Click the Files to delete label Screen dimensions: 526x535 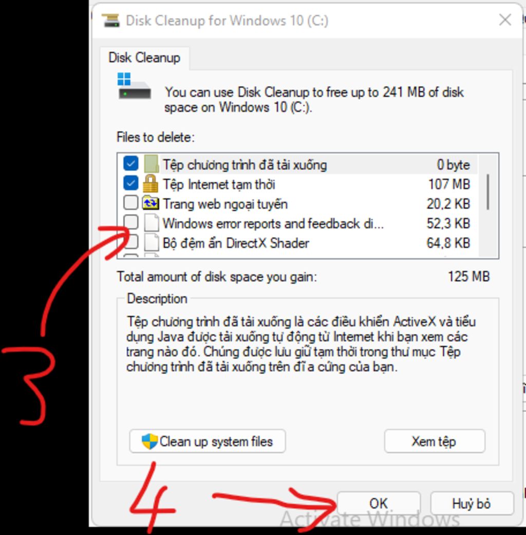pyautogui.click(x=156, y=137)
